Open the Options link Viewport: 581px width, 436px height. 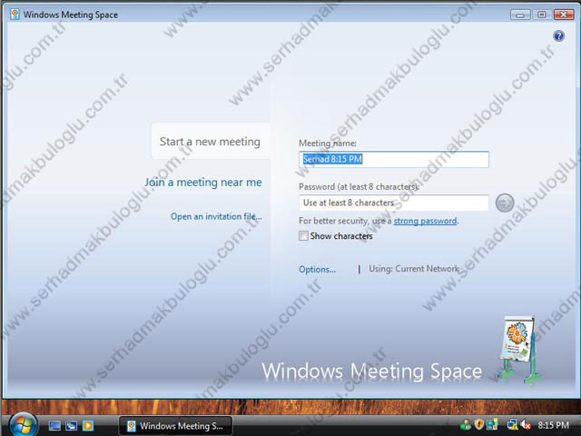coord(317,269)
